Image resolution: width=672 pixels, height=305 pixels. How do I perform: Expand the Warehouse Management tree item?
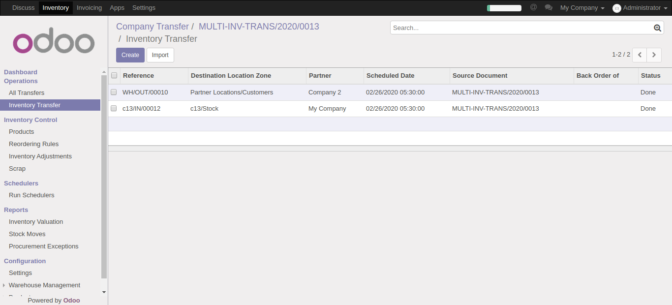4,285
